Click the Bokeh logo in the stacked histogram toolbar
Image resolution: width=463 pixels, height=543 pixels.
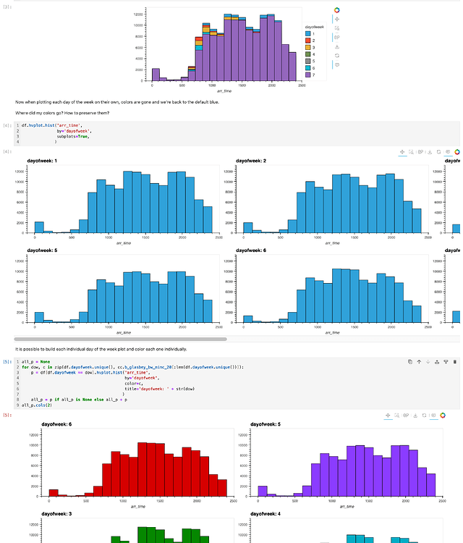click(x=336, y=10)
